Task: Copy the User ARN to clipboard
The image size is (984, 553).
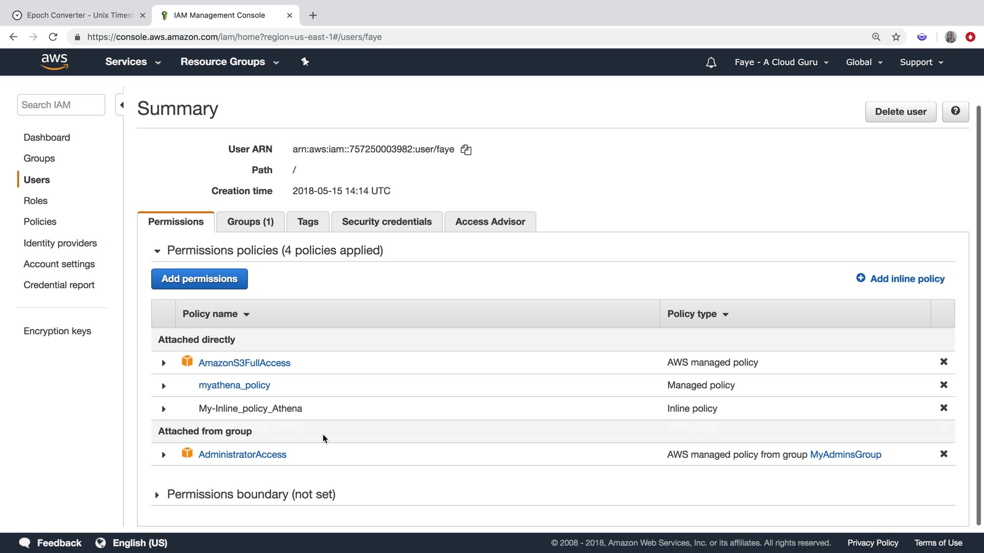Action: (x=466, y=150)
